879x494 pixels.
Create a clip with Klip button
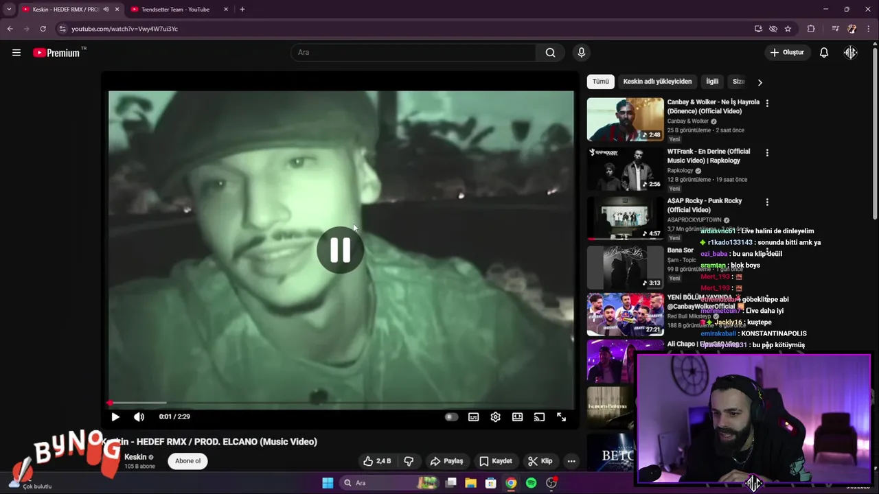pos(540,461)
